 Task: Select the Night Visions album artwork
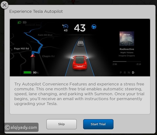[127, 39]
